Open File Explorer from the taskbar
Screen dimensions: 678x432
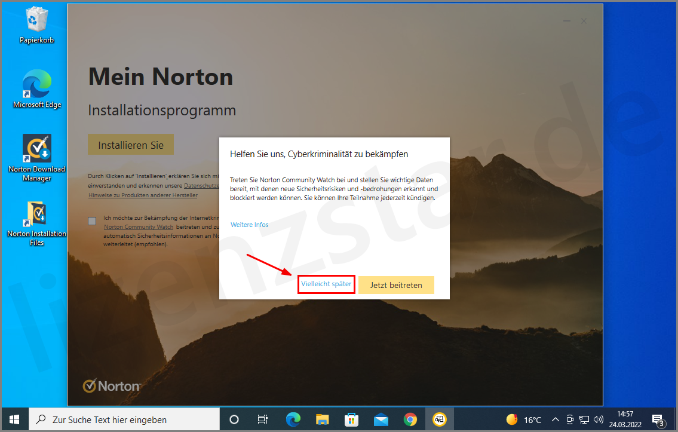[x=322, y=419]
